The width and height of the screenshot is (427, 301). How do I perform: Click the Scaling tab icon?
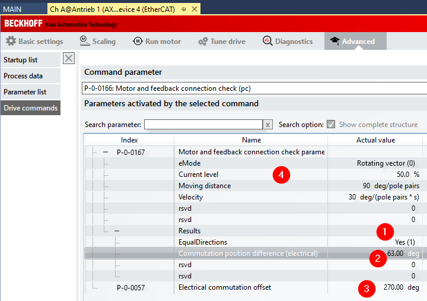pyautogui.click(x=84, y=41)
